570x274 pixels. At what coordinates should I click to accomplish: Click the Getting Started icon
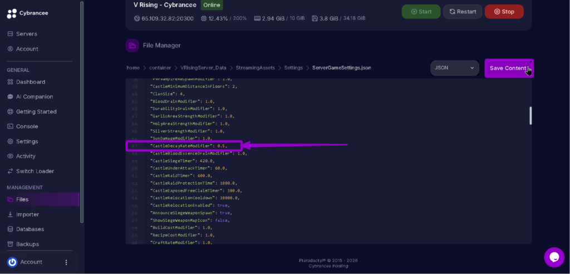[x=10, y=112]
